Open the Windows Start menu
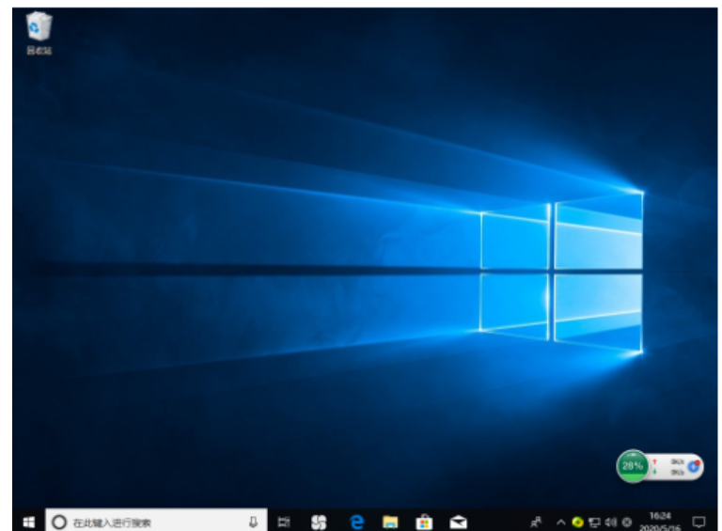 (29, 522)
